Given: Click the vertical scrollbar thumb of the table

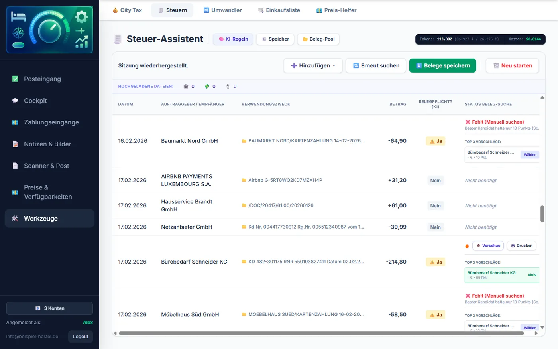Looking at the screenshot, I should [542, 214].
